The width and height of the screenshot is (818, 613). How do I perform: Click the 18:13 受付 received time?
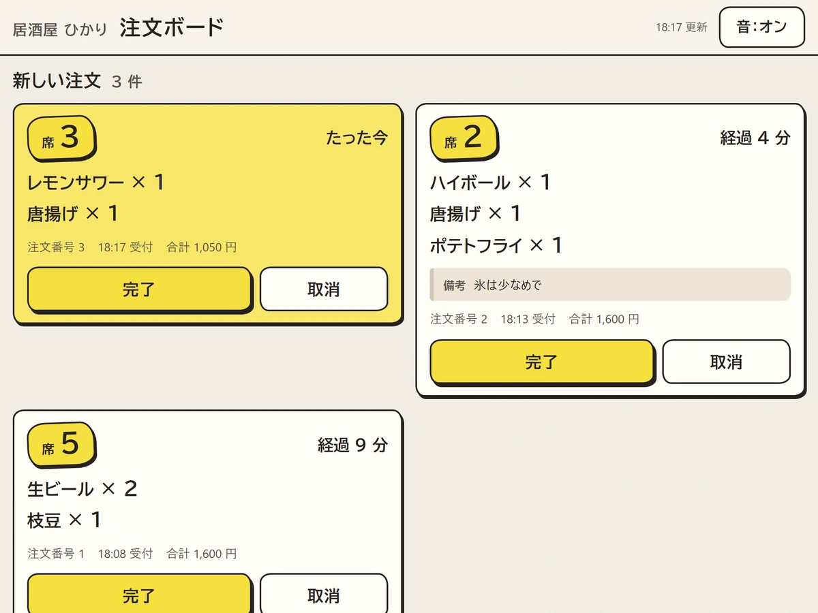click(528, 319)
